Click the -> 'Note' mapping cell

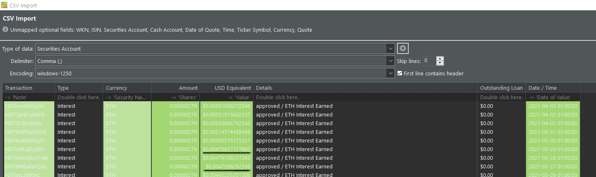tap(29, 97)
